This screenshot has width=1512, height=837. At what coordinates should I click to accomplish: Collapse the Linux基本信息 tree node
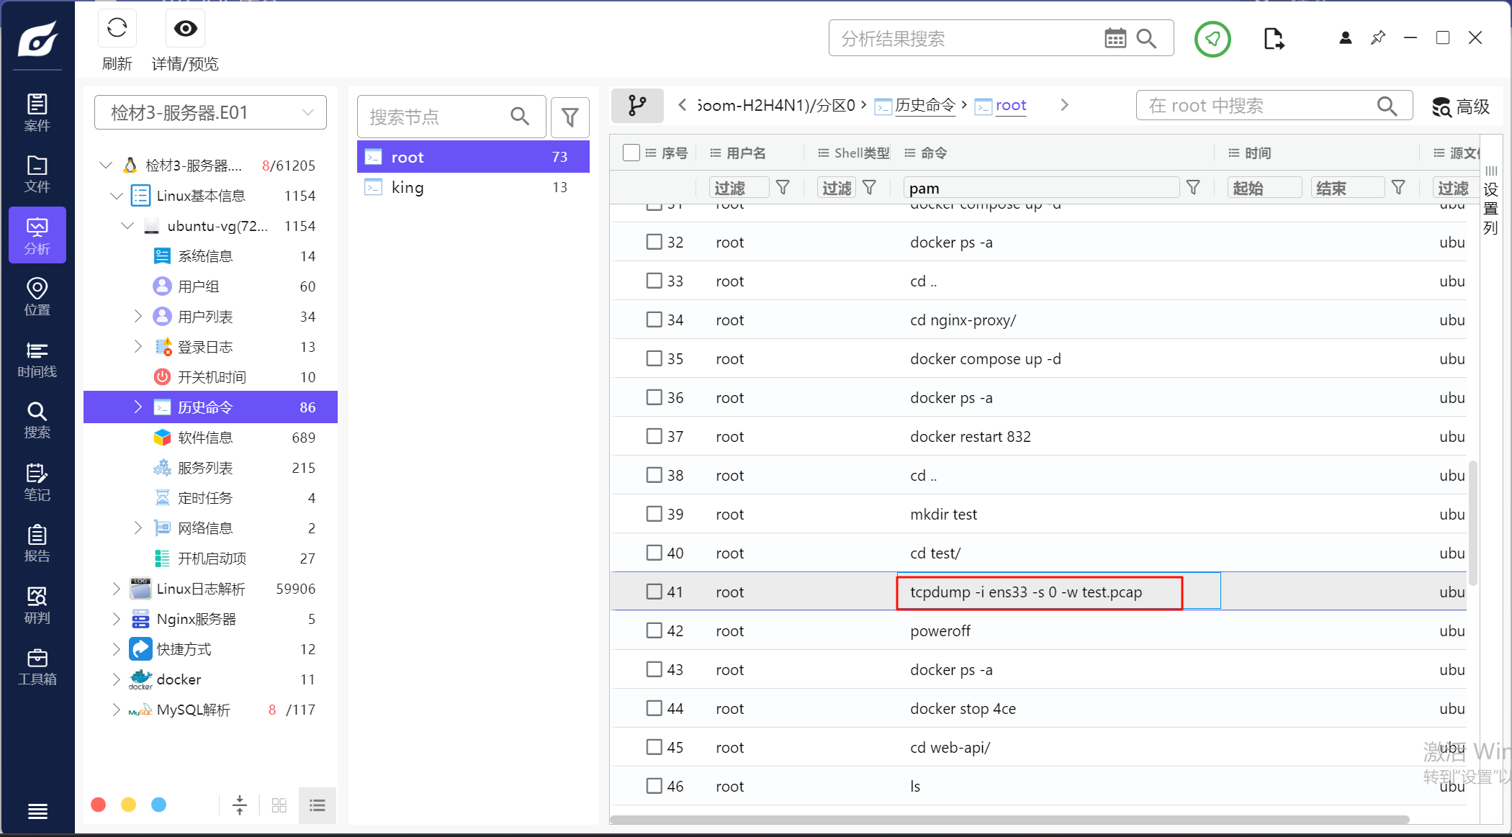(117, 196)
